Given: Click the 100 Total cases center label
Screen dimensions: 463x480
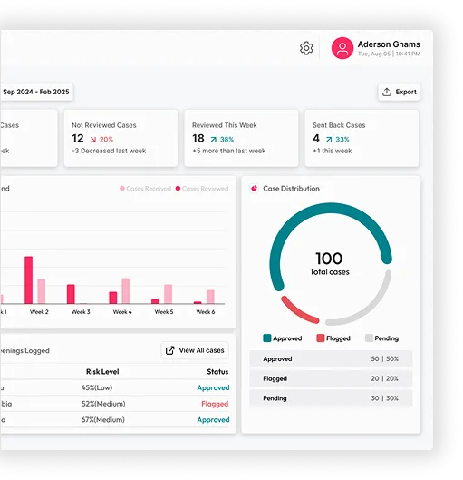Looking at the screenshot, I should tap(329, 263).
